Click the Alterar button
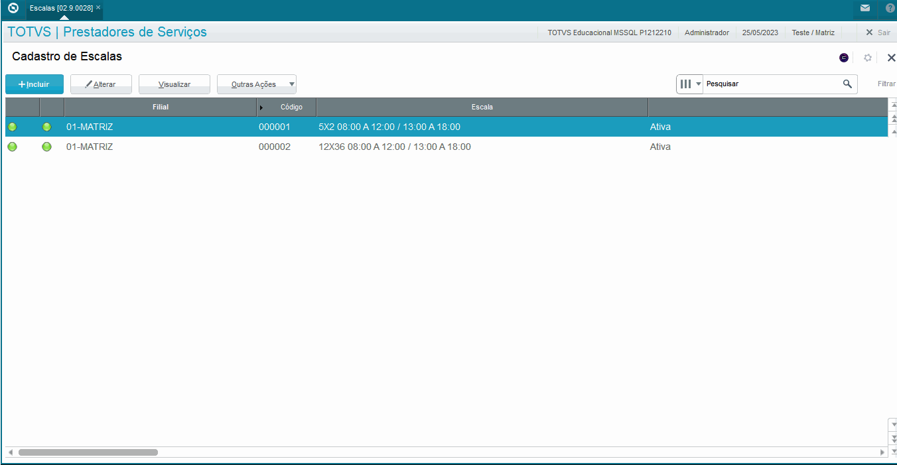The image size is (897, 465). (x=101, y=84)
